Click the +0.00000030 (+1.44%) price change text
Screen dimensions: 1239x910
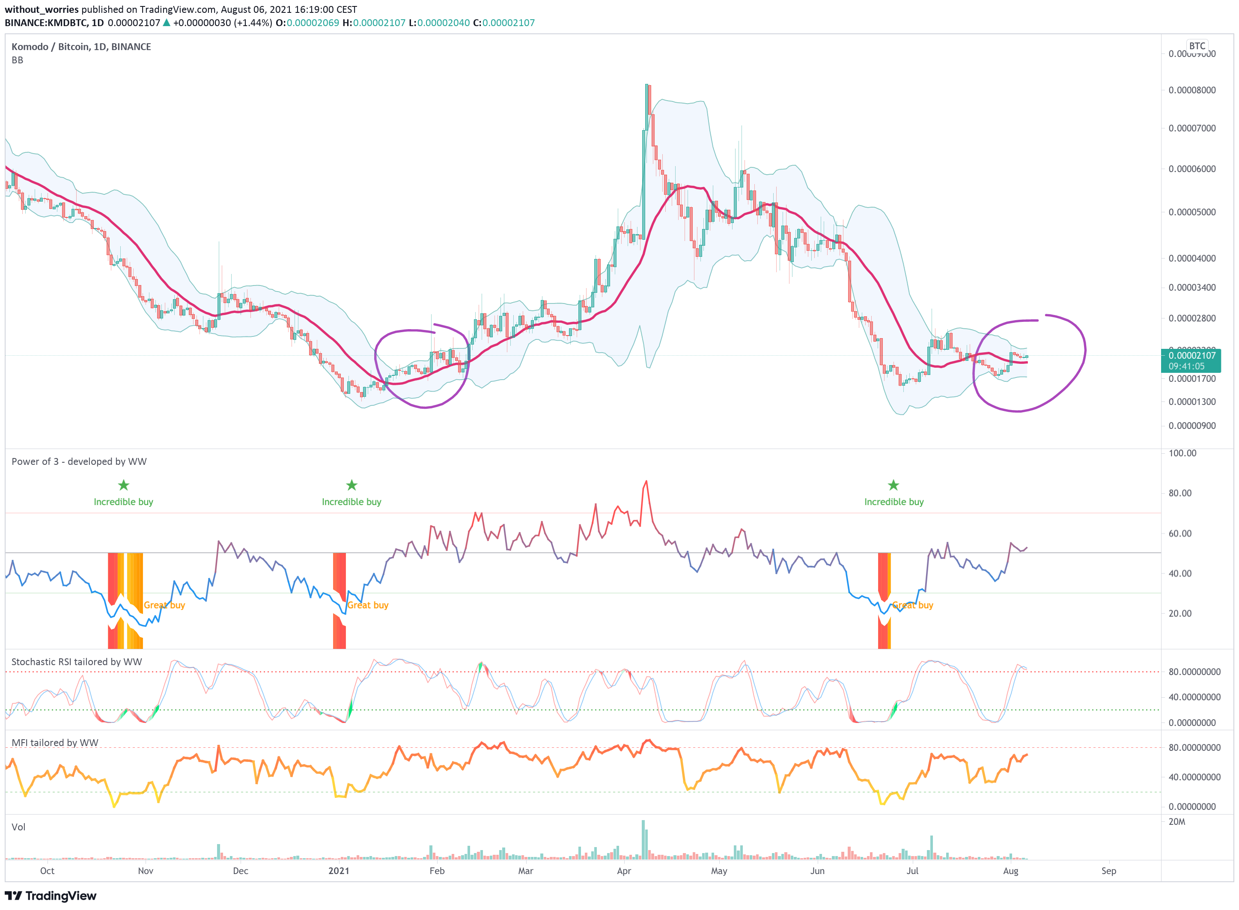point(223,23)
